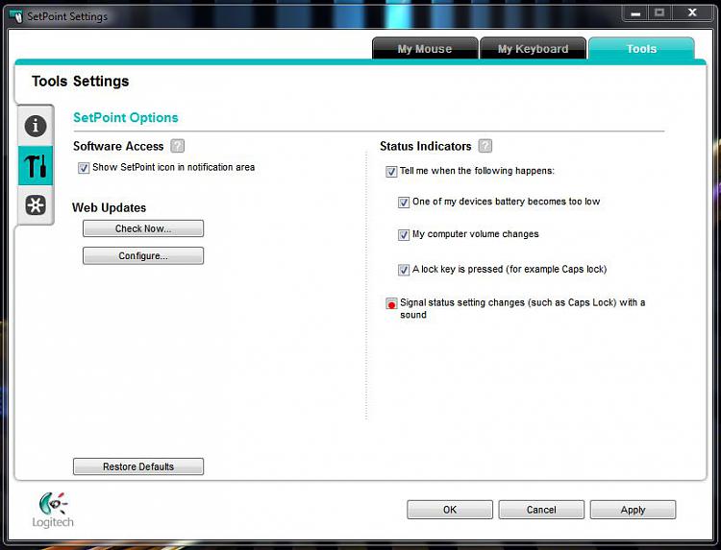Screen dimensions: 721x550
Task: Open Status Indicators help question mark
Action: click(485, 146)
